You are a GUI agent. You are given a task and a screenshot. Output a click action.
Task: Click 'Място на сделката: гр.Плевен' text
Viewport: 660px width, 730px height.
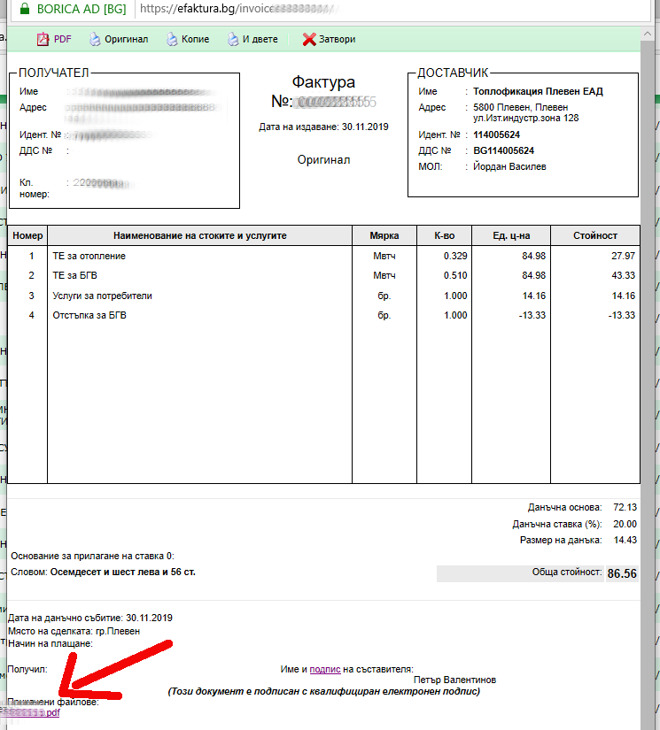point(74,631)
